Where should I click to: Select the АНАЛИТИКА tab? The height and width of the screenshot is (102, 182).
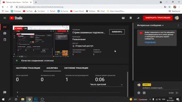(x=52, y=68)
